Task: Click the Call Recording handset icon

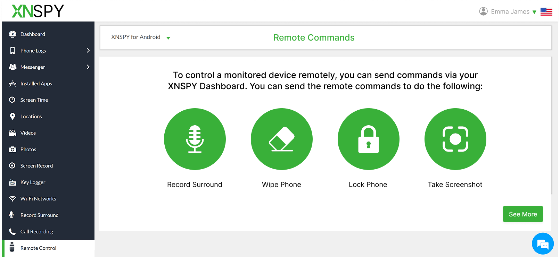Action: (12, 231)
